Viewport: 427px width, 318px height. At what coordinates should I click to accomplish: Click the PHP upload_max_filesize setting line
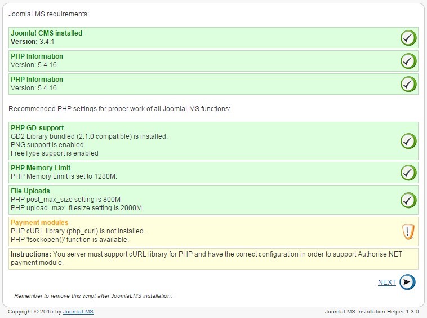click(76, 208)
